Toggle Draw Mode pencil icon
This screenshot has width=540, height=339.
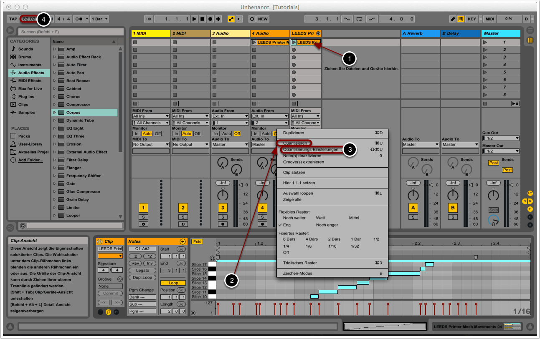coord(453,19)
